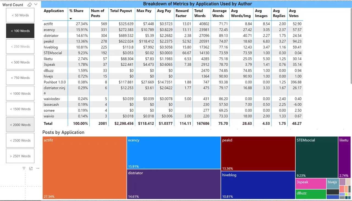The height and width of the screenshot is (201, 352).
Task: Select the green dBuzz treemap tile
Action: [x=311, y=194]
